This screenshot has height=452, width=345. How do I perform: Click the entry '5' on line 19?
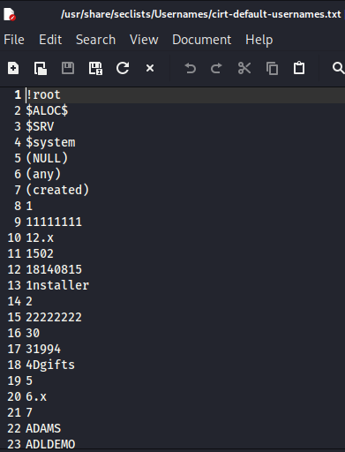[29, 380]
